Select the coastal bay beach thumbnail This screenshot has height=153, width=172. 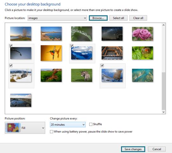tap(51, 34)
